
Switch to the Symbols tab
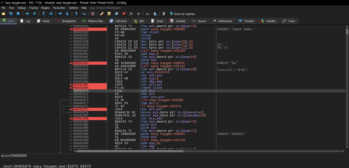pyautogui.click(x=178, y=21)
